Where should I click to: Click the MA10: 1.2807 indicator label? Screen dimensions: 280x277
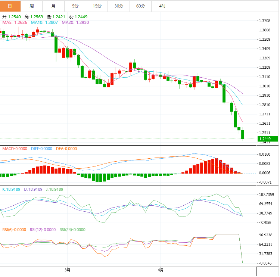point(44,22)
